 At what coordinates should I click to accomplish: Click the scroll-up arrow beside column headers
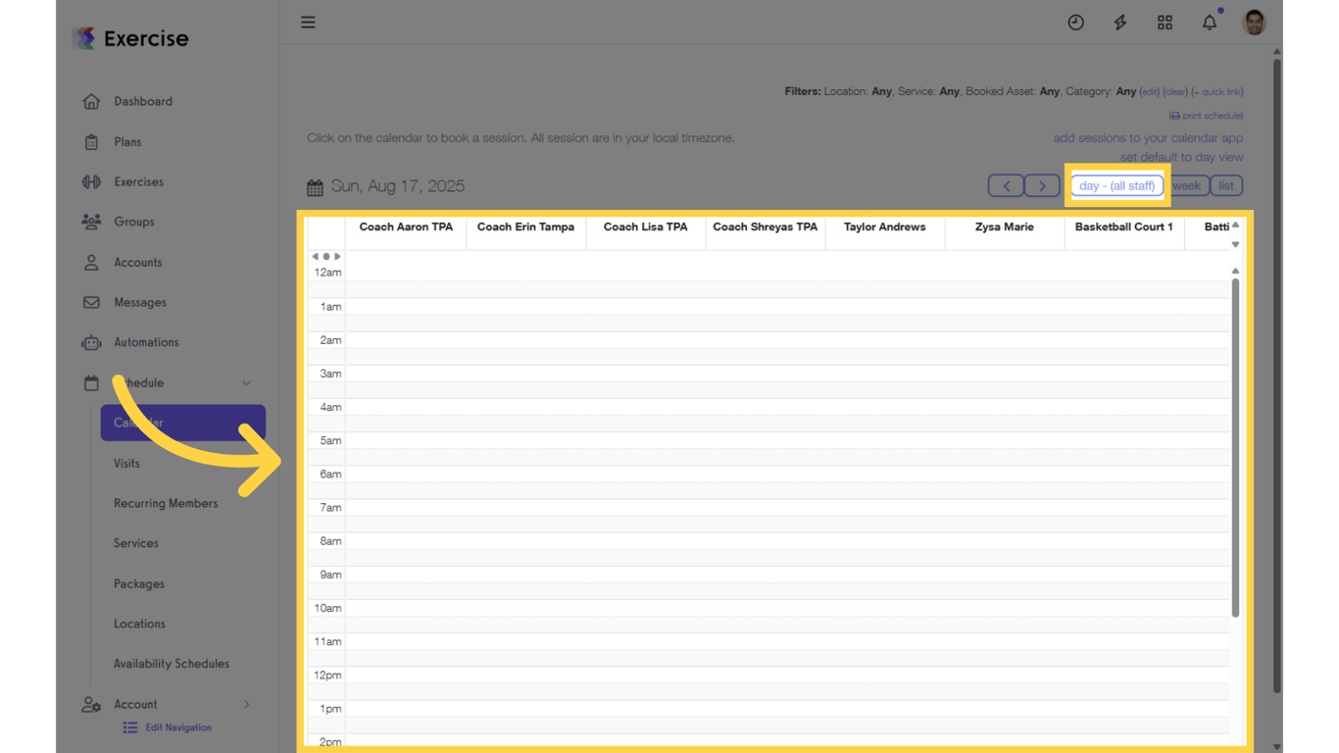[1235, 226]
